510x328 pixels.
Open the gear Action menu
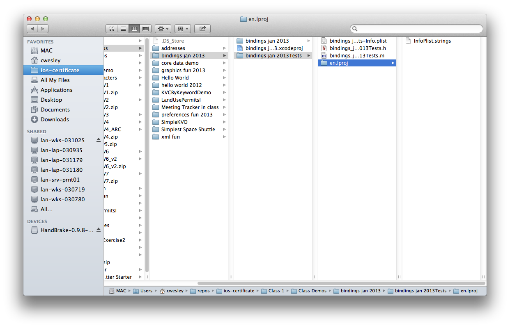[163, 29]
